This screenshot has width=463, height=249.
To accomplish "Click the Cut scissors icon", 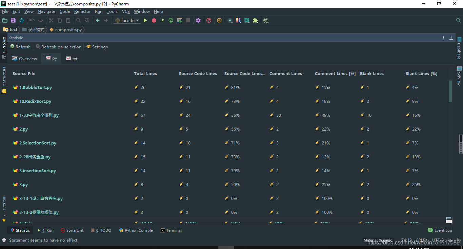I will pos(51,21).
